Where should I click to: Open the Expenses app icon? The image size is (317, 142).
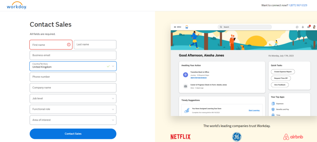273,104
